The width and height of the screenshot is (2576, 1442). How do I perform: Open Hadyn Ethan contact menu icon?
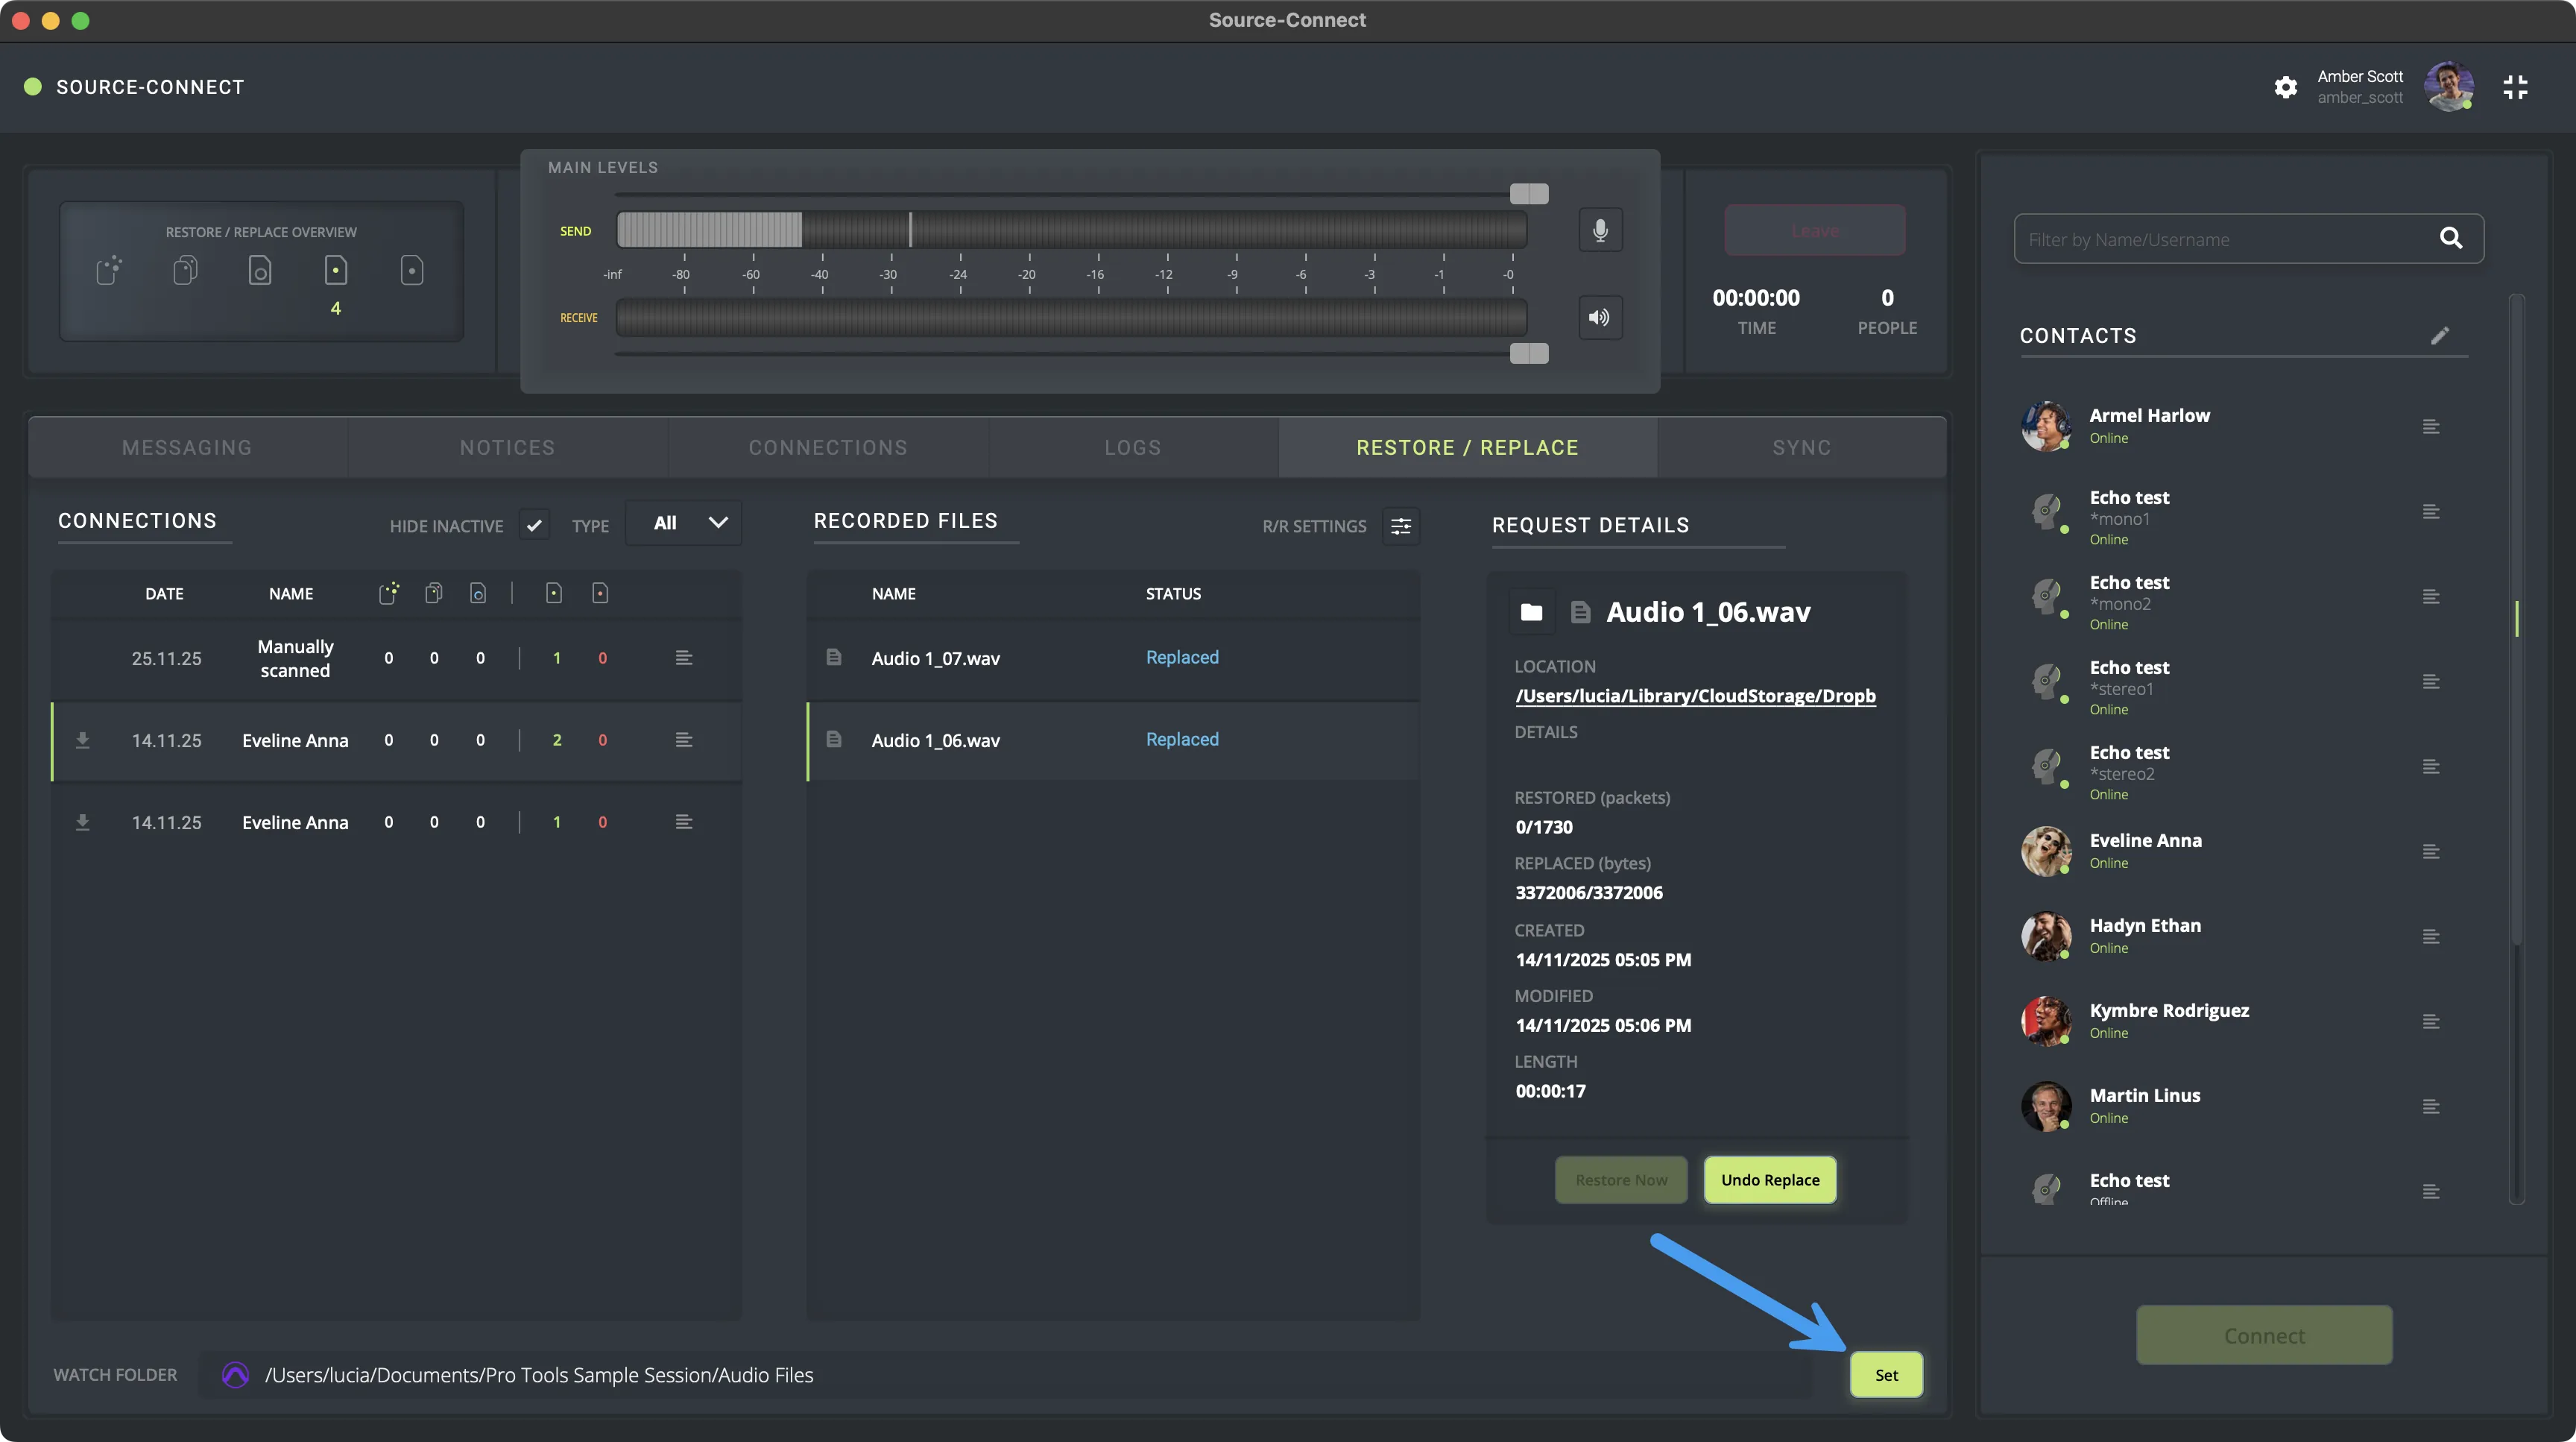point(2431,937)
